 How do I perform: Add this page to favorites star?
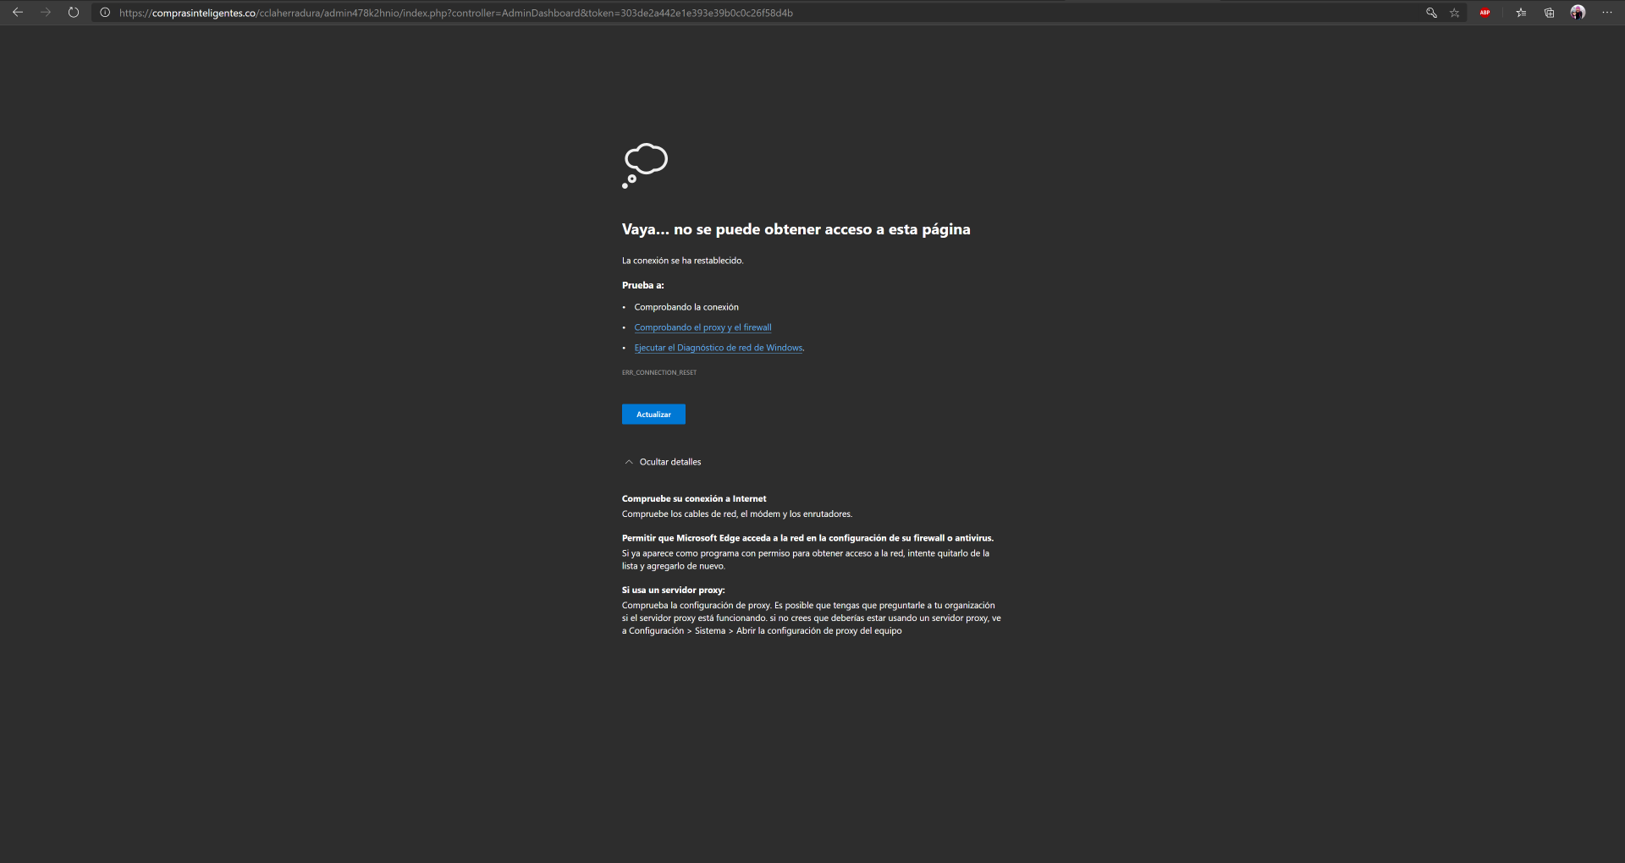1454,13
